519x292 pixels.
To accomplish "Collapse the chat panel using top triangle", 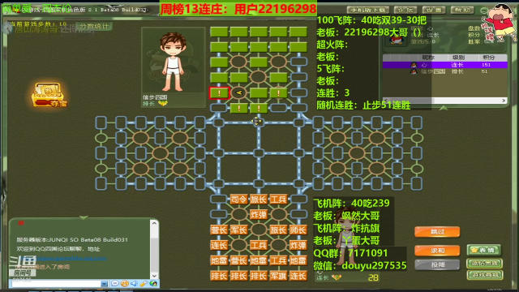I will pyautogui.click(x=84, y=217).
